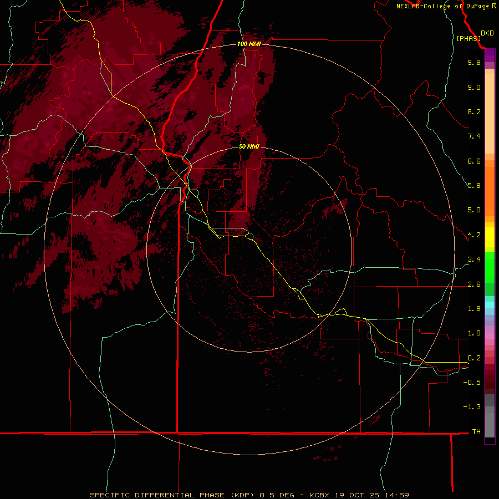Click the 0.2 legend value

click(474, 358)
